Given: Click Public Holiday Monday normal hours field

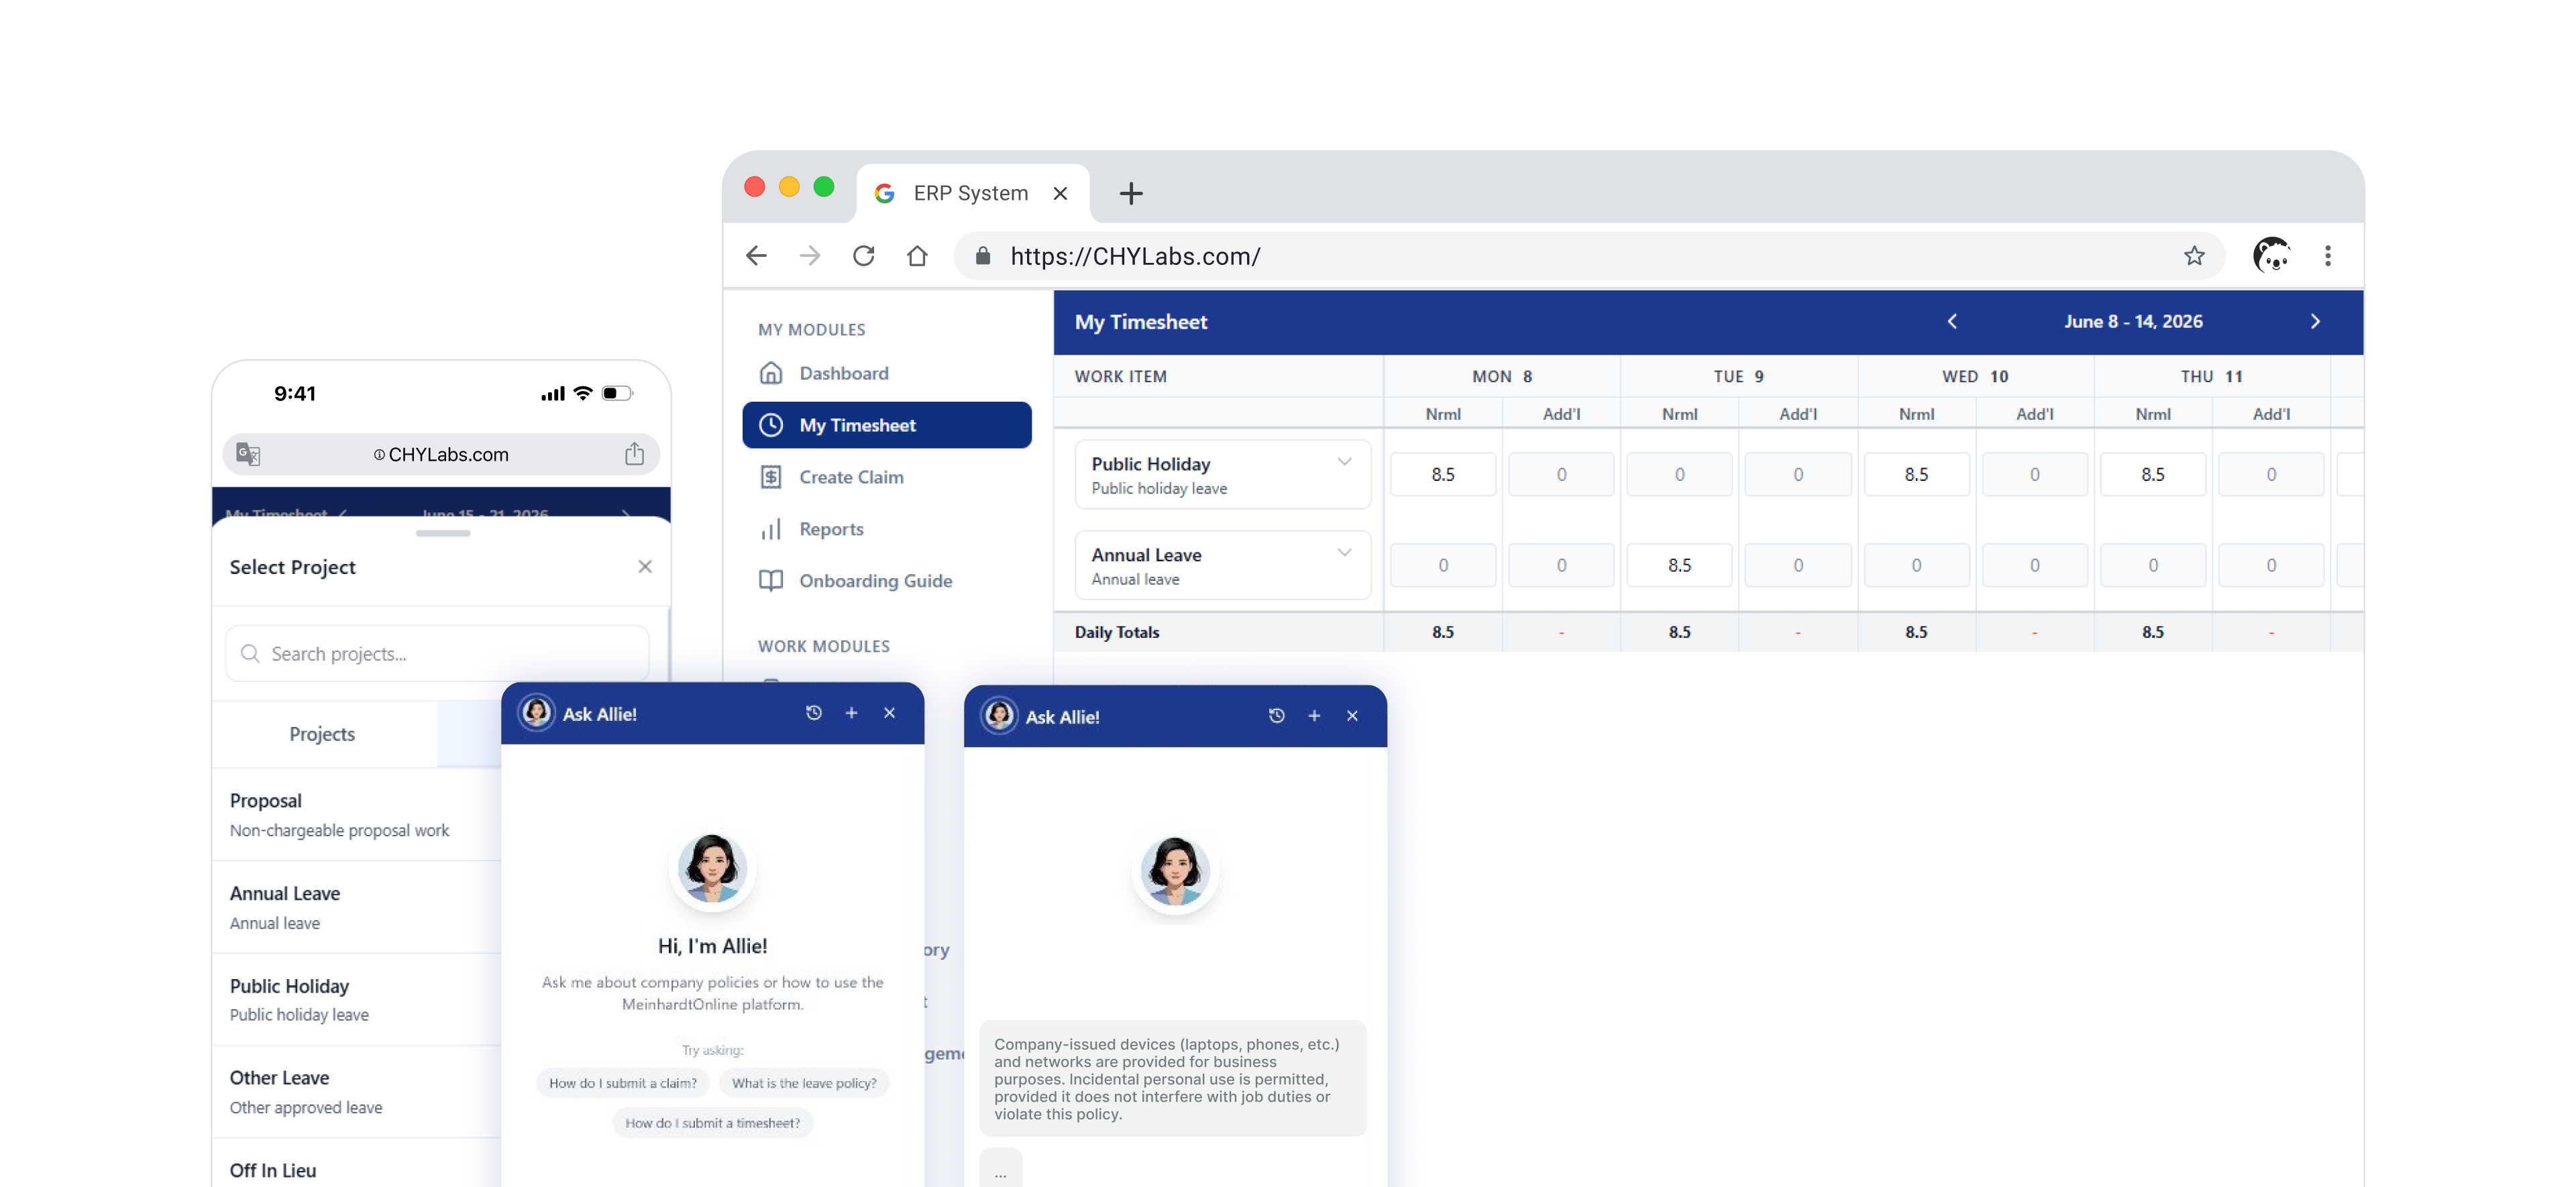Looking at the screenshot, I should (1442, 474).
